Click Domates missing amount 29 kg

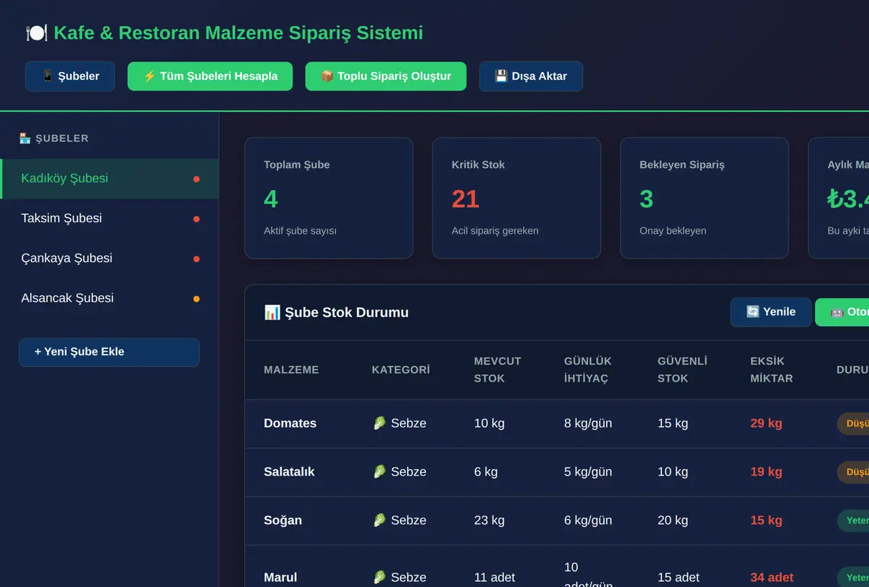coord(766,423)
